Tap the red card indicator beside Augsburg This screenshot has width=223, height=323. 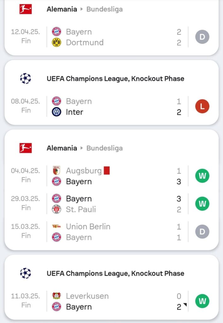click(x=107, y=171)
